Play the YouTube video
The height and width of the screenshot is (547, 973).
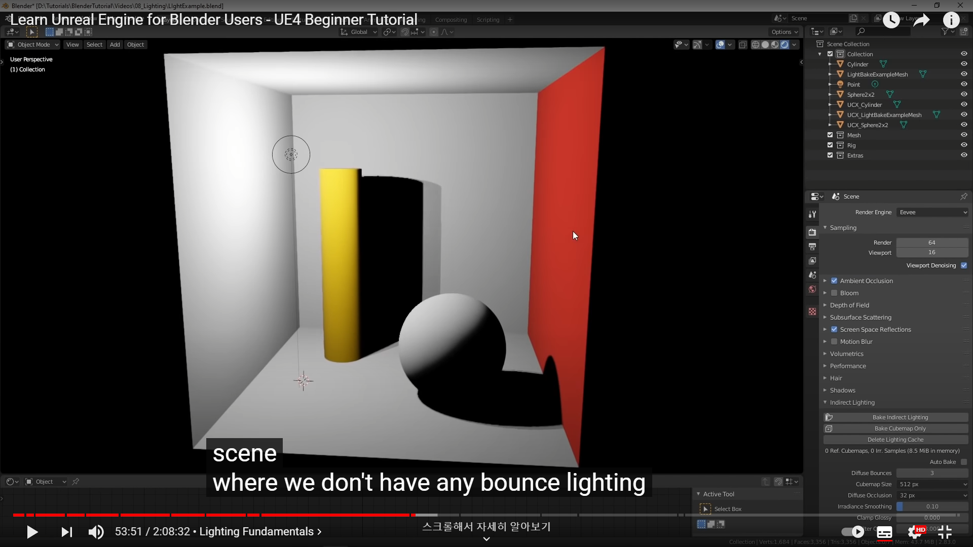click(x=32, y=532)
